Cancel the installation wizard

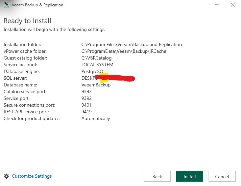tap(222, 177)
